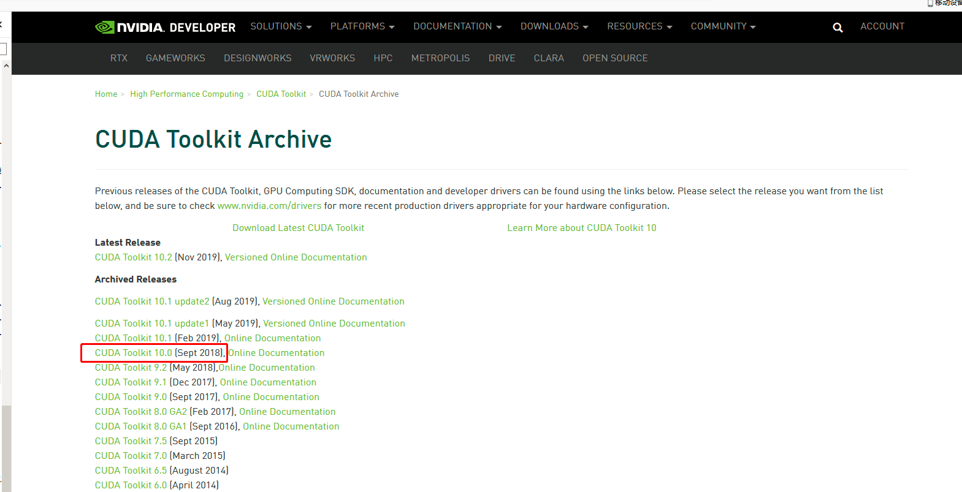Open High Performance Computing breadcrumb
This screenshot has width=962, height=492.
click(x=186, y=94)
